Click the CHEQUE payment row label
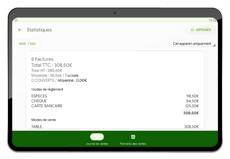The width and height of the screenshot is (230, 159). coord(39,101)
